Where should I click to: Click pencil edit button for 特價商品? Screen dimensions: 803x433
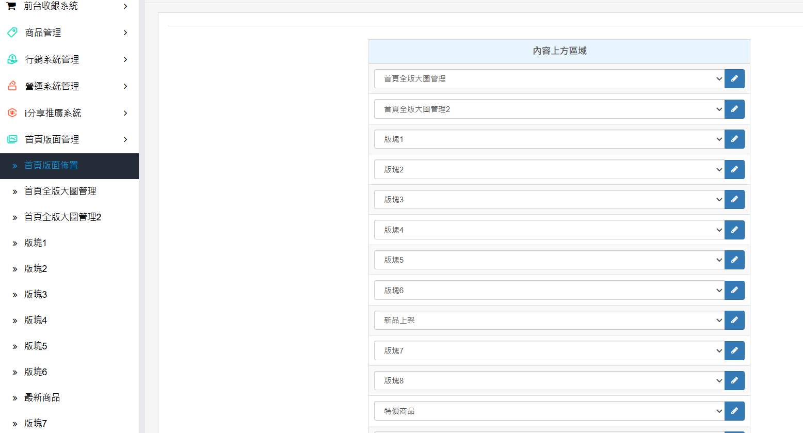pos(734,411)
